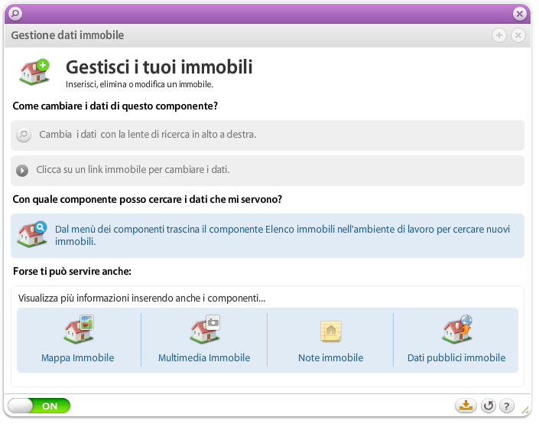
Task: Open the Mappa Immobile link
Action: tap(78, 358)
